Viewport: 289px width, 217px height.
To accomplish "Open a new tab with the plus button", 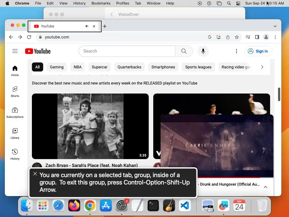I will pyautogui.click(x=105, y=26).
